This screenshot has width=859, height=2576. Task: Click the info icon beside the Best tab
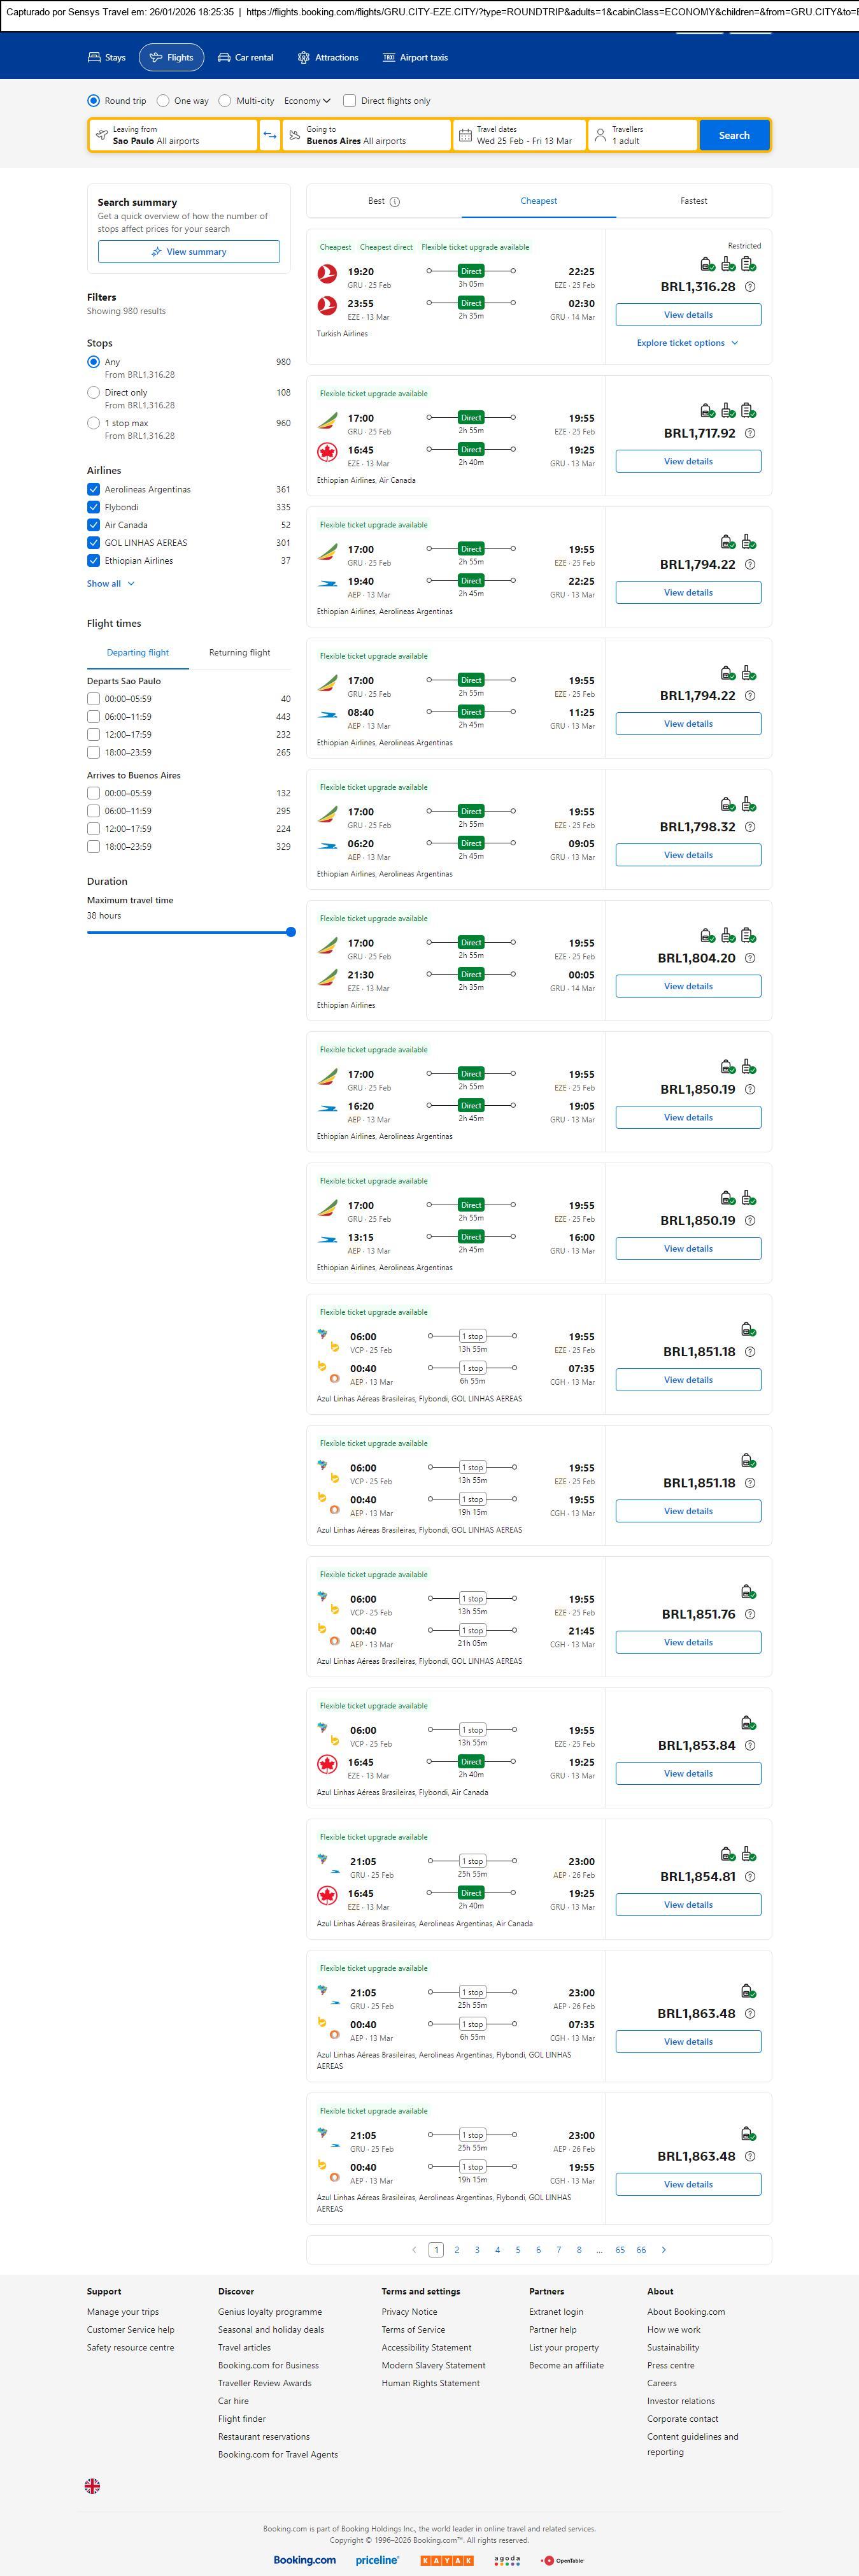[x=395, y=202]
